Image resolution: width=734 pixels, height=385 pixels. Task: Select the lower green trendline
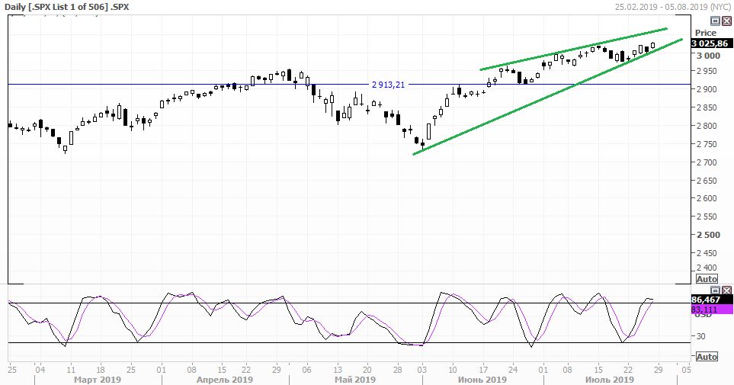pos(548,97)
